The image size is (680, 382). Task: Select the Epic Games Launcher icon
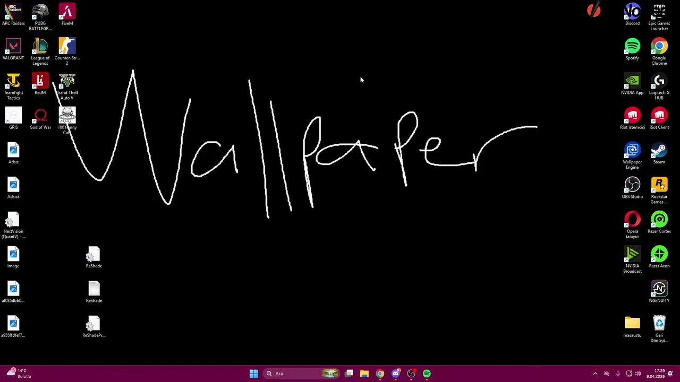pyautogui.click(x=659, y=17)
